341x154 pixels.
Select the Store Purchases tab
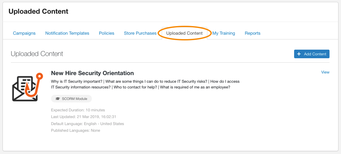click(140, 33)
